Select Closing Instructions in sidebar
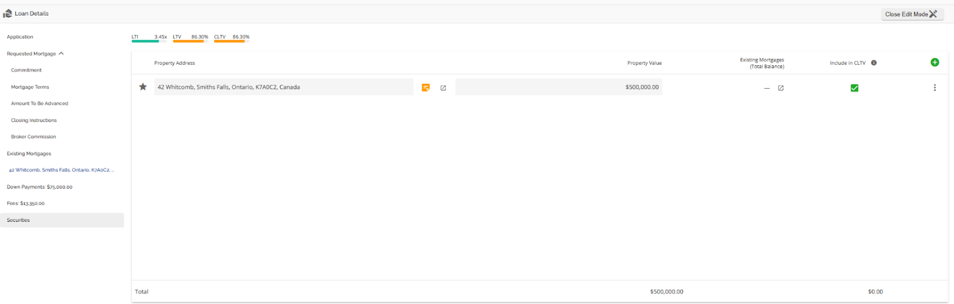Viewport: 954px width, 304px height. (34, 120)
